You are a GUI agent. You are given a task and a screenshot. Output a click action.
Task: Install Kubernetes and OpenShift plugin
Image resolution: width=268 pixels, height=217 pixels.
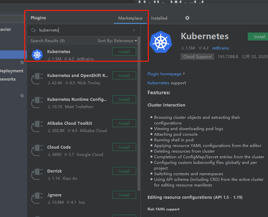coord(124,75)
